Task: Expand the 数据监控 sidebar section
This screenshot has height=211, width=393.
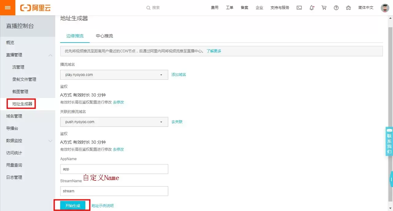Action: click(x=50, y=141)
